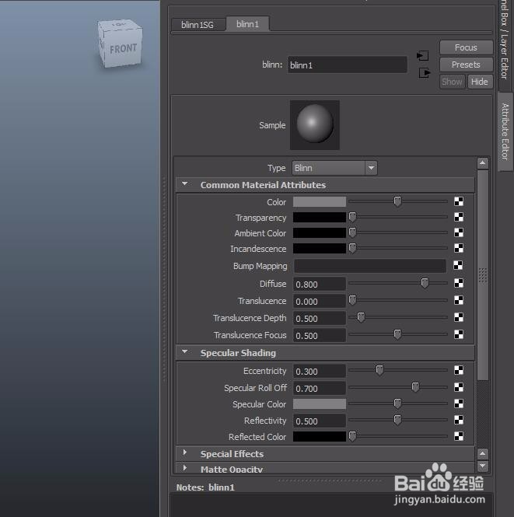Click the Transparency map checker icon
This screenshot has width=514, height=517.
459,217
